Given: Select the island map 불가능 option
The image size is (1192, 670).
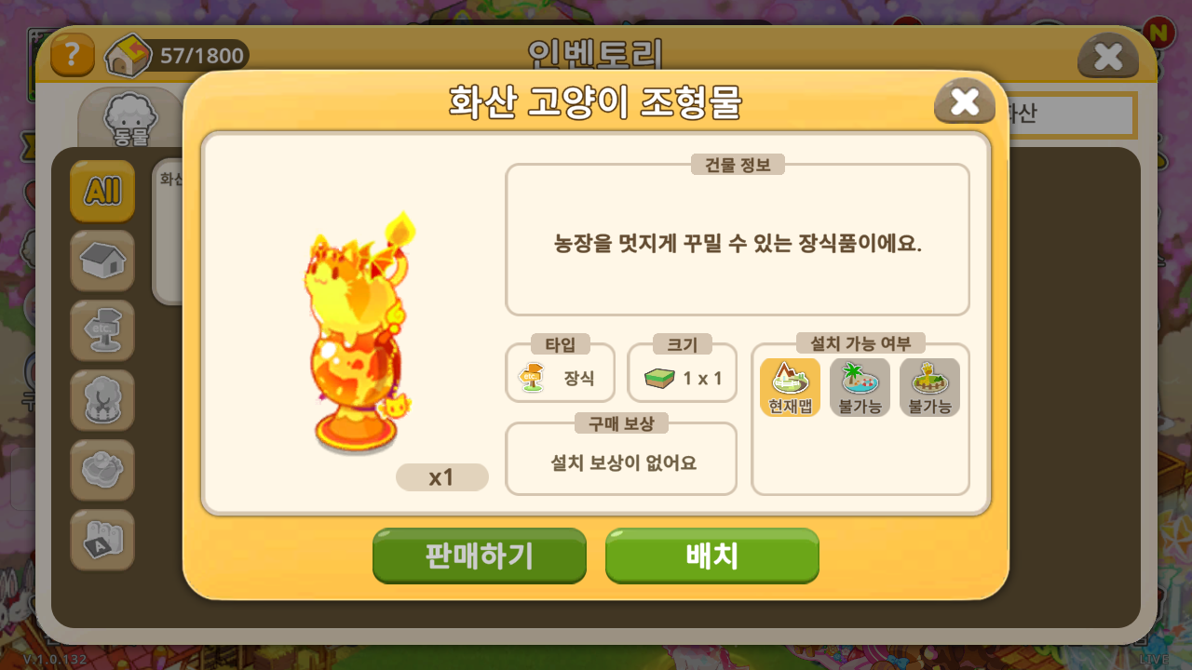Looking at the screenshot, I should coord(860,387).
